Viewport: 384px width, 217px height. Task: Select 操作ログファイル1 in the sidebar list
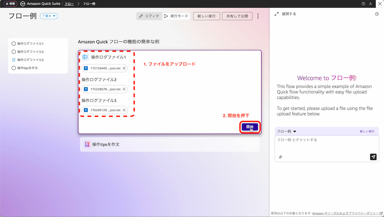pyautogui.click(x=28, y=44)
